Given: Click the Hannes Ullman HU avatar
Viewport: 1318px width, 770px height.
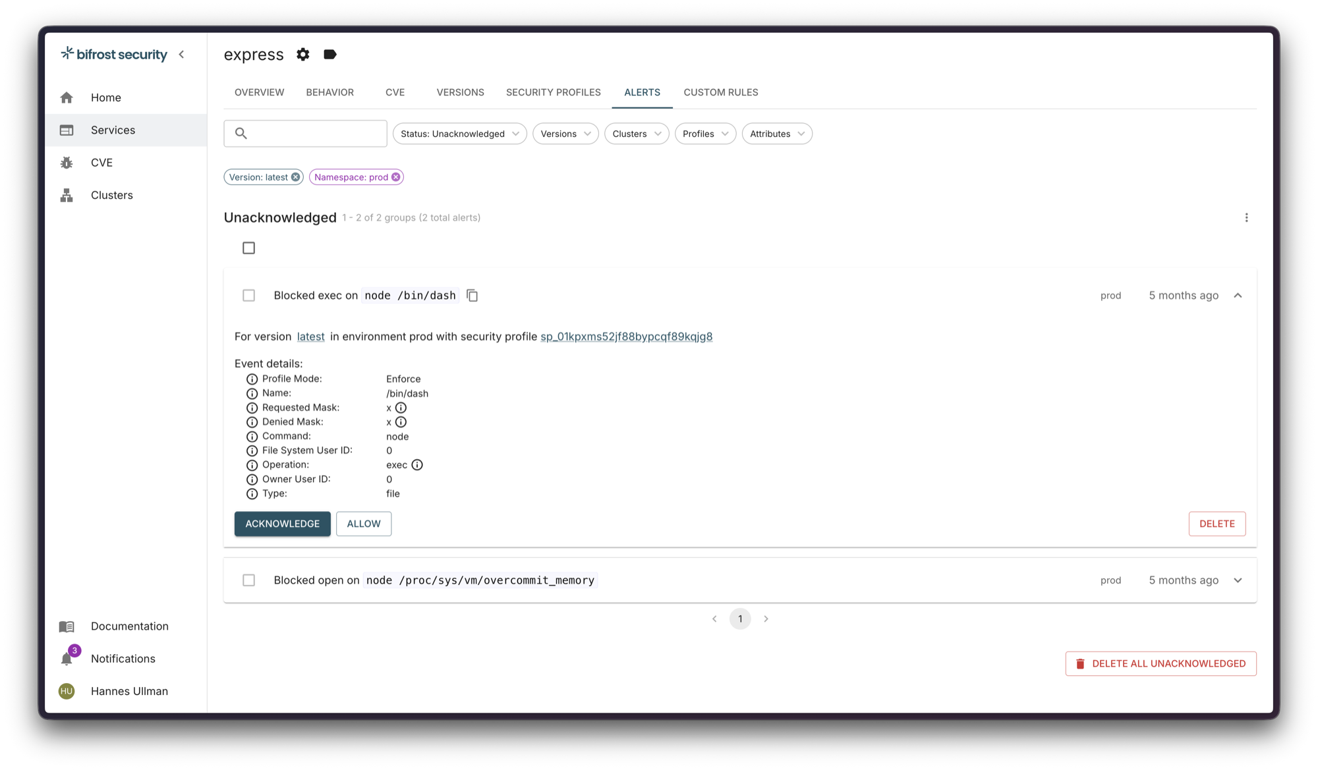Looking at the screenshot, I should point(67,691).
